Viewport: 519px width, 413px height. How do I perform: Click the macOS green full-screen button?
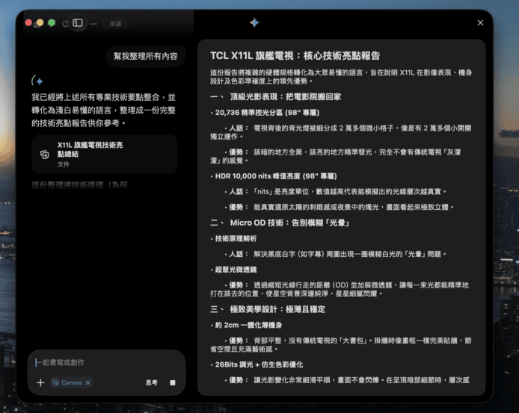tap(52, 22)
